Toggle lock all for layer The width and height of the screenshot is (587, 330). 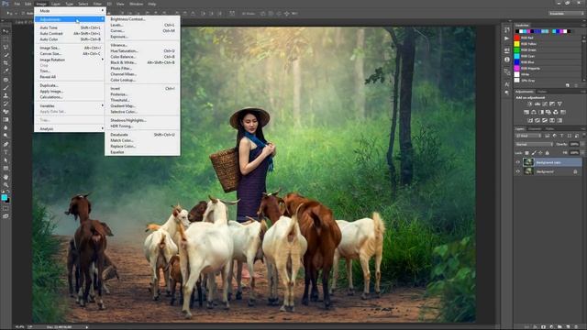[548, 153]
